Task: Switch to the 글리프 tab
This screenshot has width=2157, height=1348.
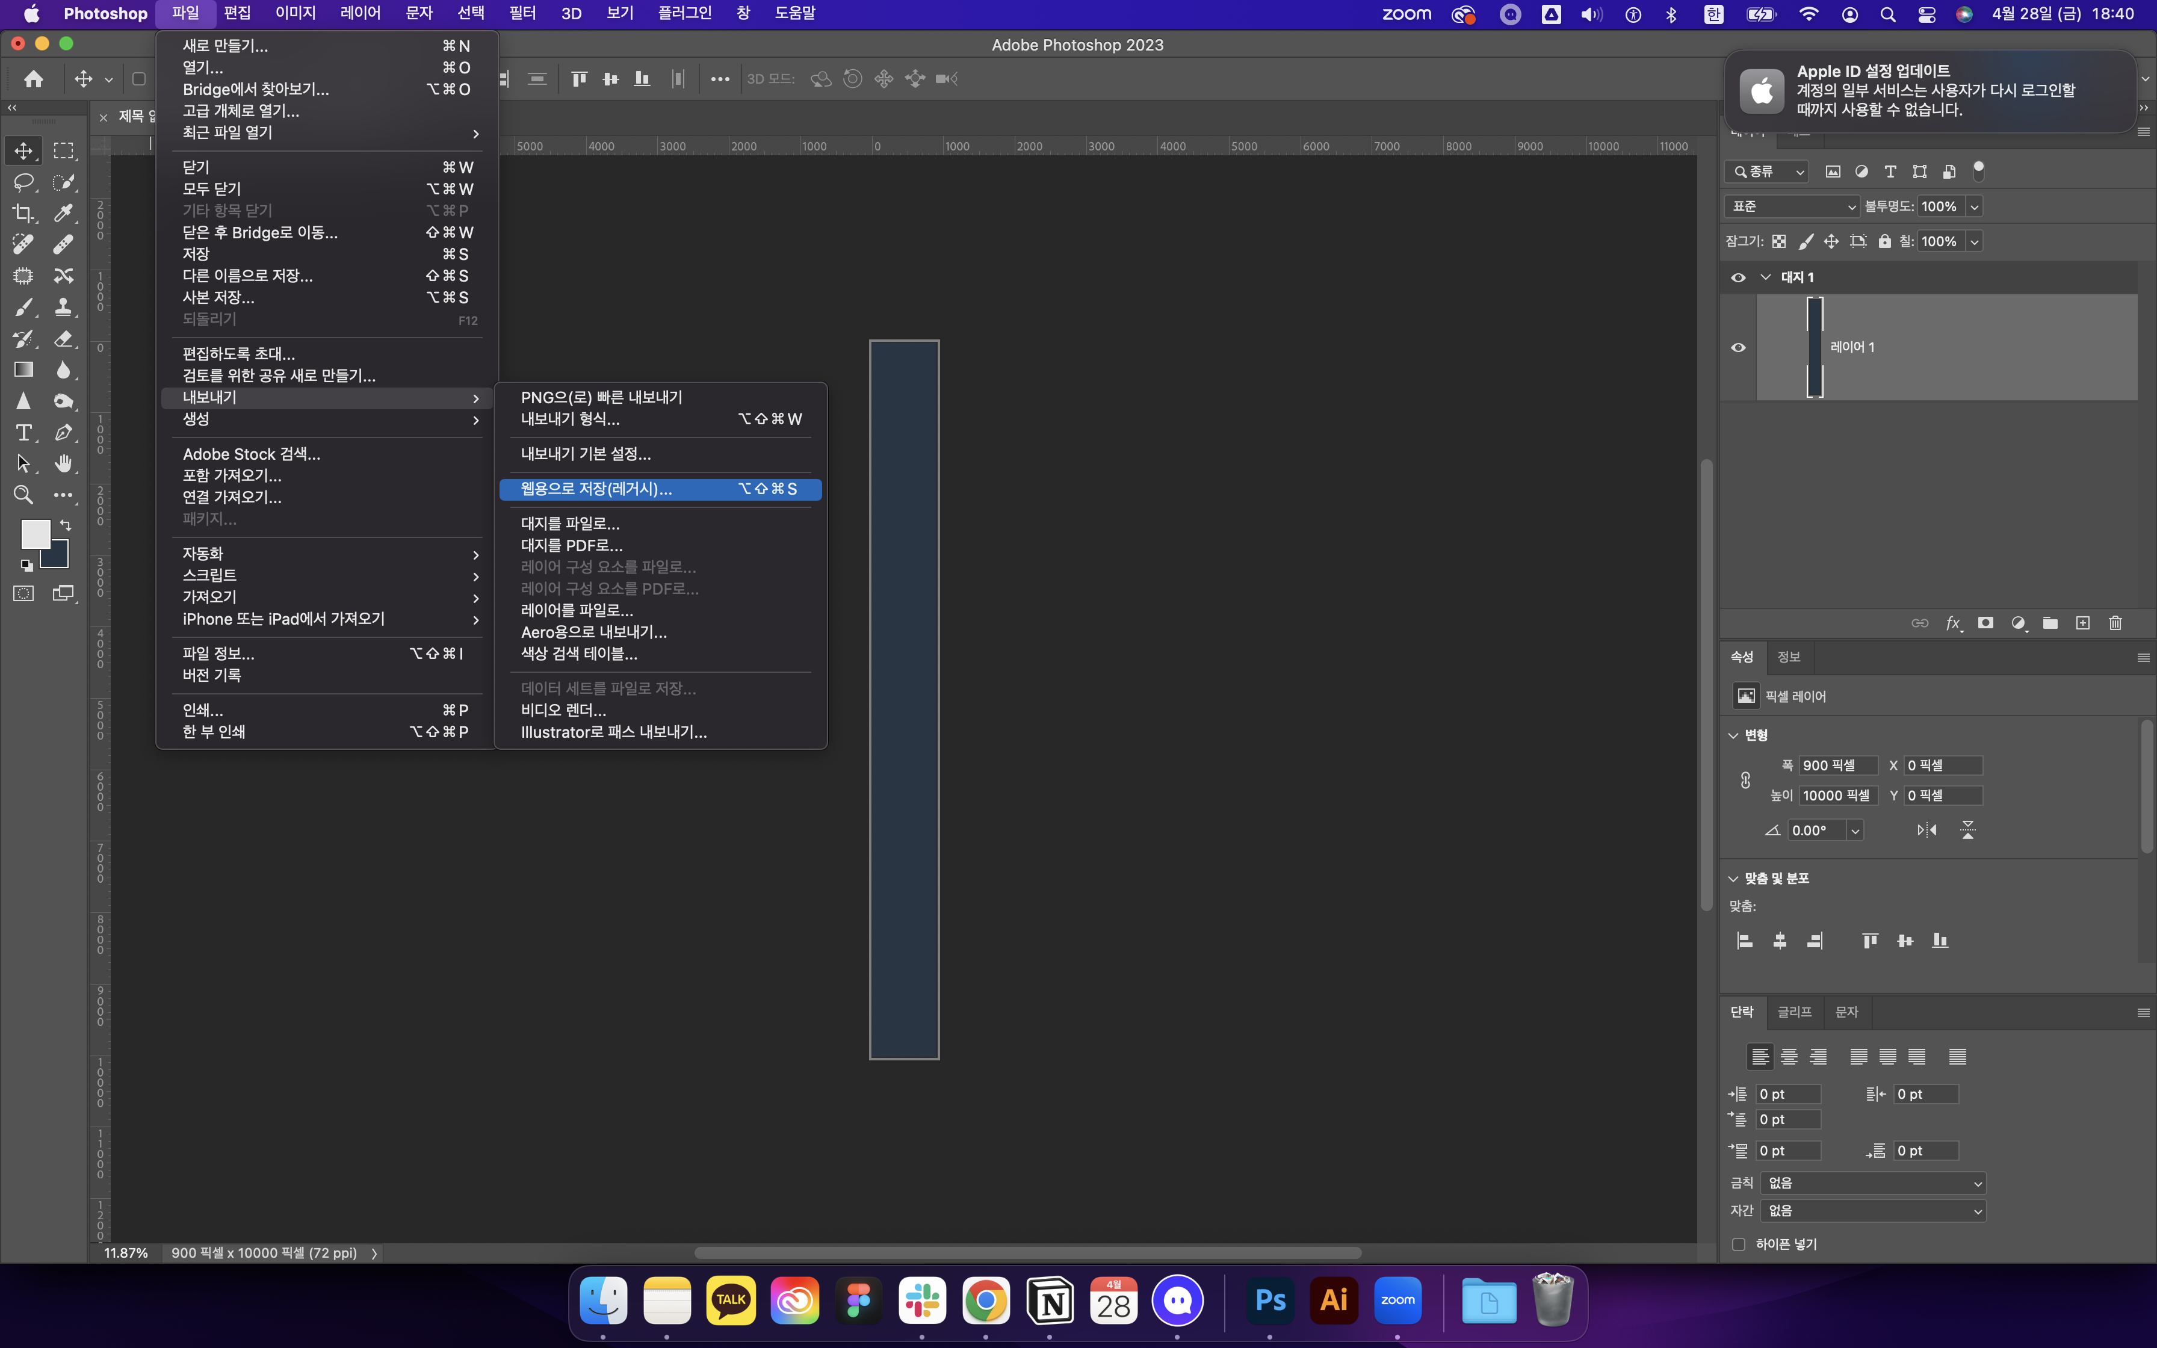Action: [1794, 1012]
